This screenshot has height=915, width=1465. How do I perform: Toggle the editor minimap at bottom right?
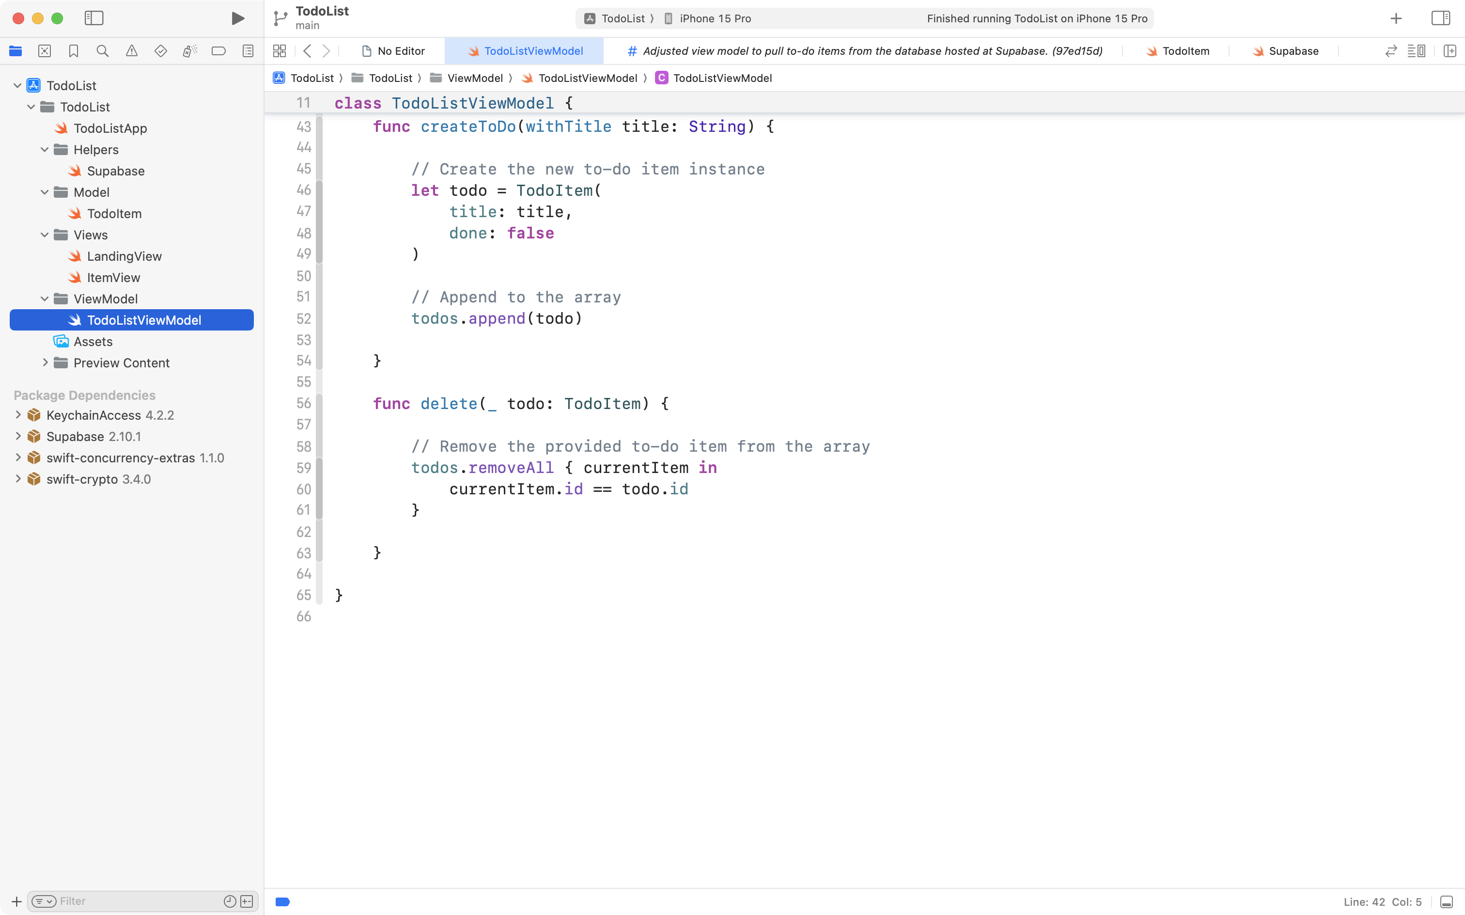coord(1447,901)
